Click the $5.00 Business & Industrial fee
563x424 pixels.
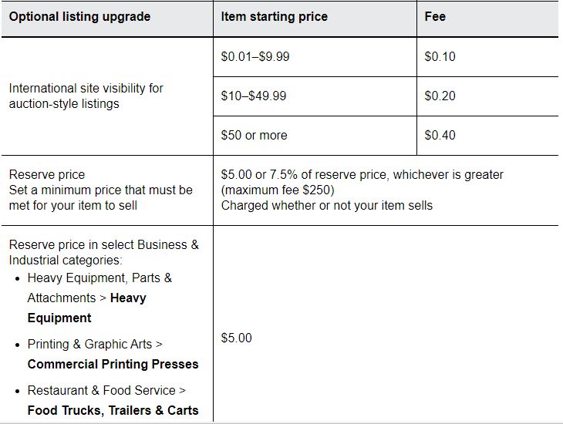237,338
